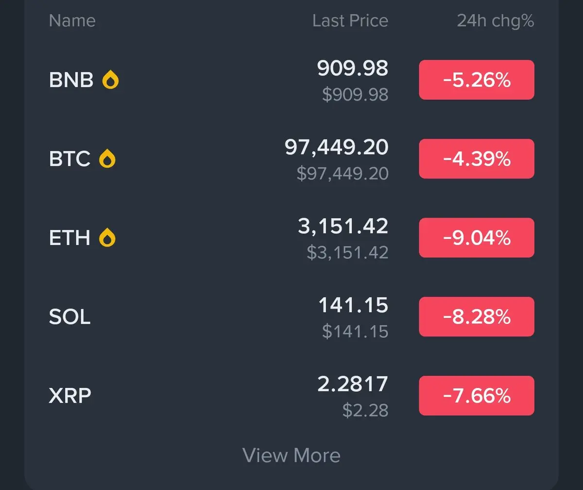Image resolution: width=583 pixels, height=490 pixels.
Task: Click the flame icon next to BNB
Action: tap(111, 80)
